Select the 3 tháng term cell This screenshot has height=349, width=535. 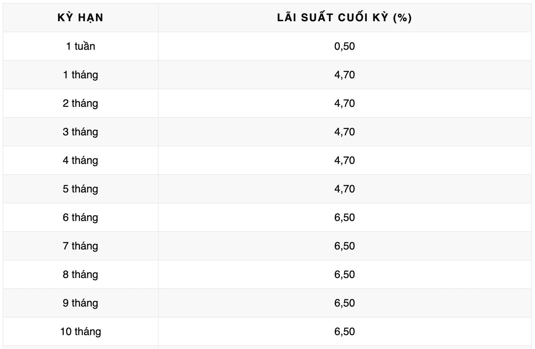point(80,132)
